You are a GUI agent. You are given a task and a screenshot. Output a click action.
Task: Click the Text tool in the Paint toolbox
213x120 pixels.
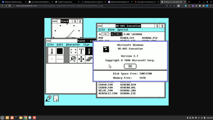tap(81, 51)
